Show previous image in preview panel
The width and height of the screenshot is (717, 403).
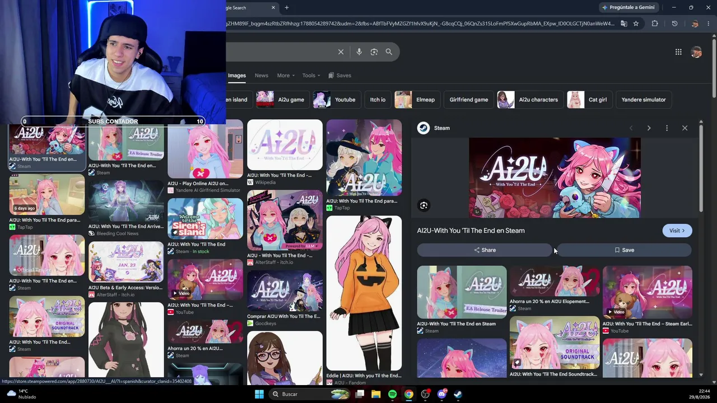pyautogui.click(x=631, y=128)
